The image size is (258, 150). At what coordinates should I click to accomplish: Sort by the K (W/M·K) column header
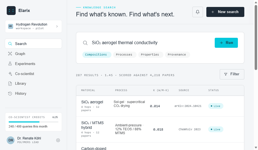tap(161, 90)
